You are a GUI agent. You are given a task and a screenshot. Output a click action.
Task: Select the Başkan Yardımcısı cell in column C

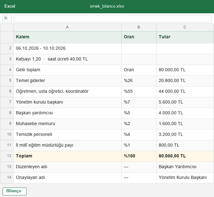point(185,167)
